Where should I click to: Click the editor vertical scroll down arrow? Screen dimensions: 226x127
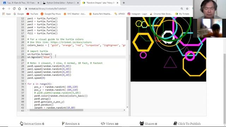[127, 107]
